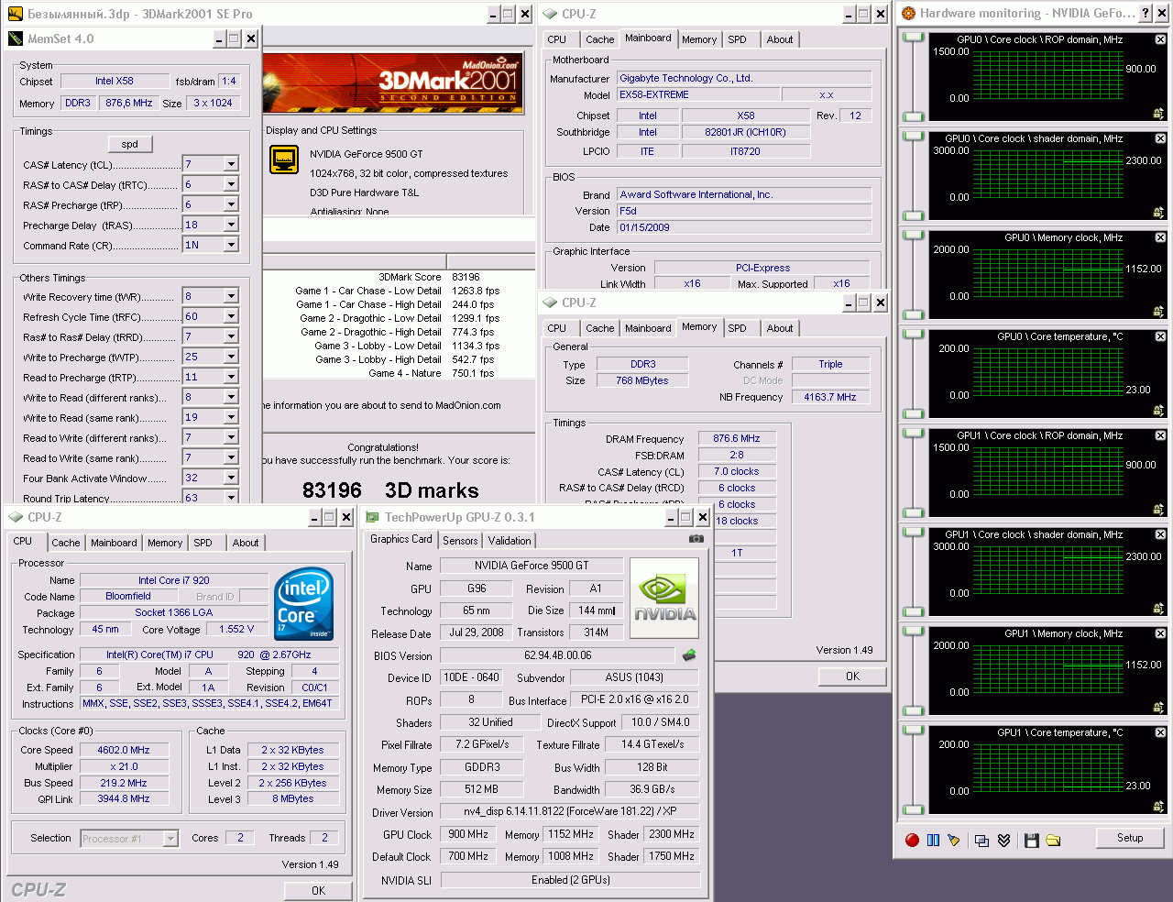1173x902 pixels.
Task: Click OK in the CPU-Z processor window
Action: 318,890
